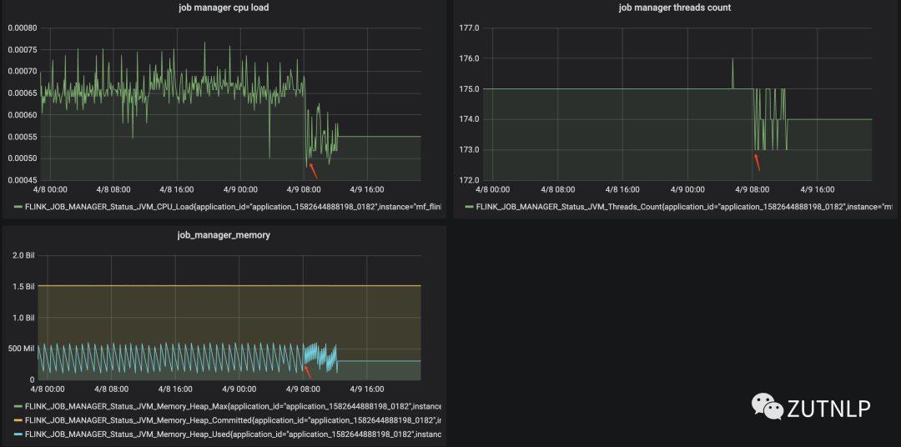Click the WeChat logo beside ZUTNLP
The height and width of the screenshot is (447, 901).
768,405
